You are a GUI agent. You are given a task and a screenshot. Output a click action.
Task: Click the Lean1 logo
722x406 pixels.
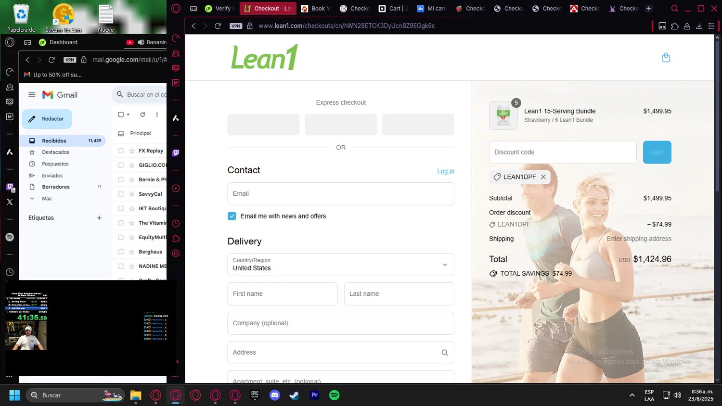pyautogui.click(x=264, y=57)
